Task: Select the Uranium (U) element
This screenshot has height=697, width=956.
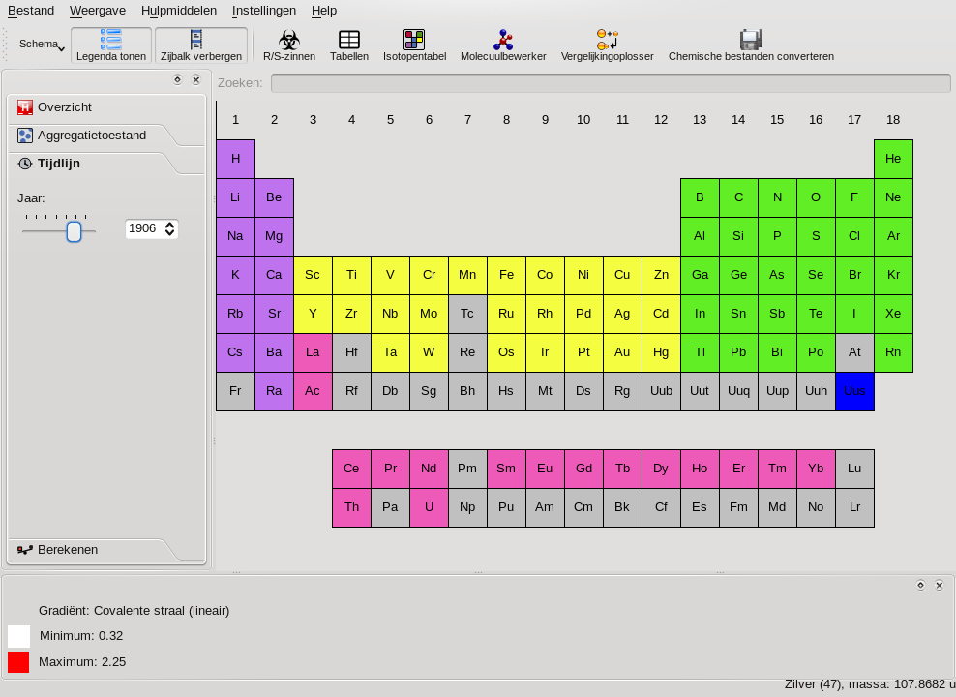Action: [429, 507]
